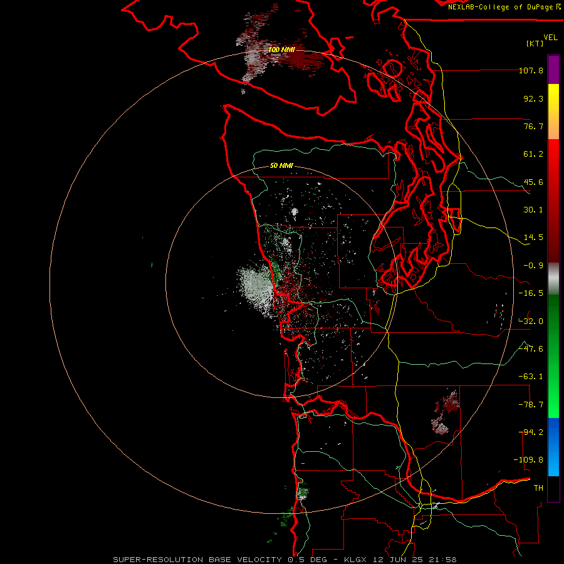
Task: Select the 76.7 velocity scale value
Action: 533,126
